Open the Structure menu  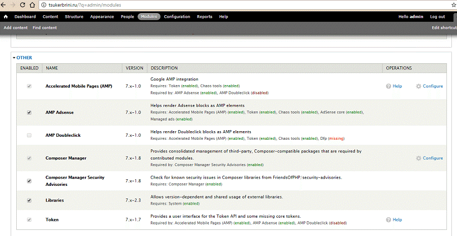coord(74,17)
